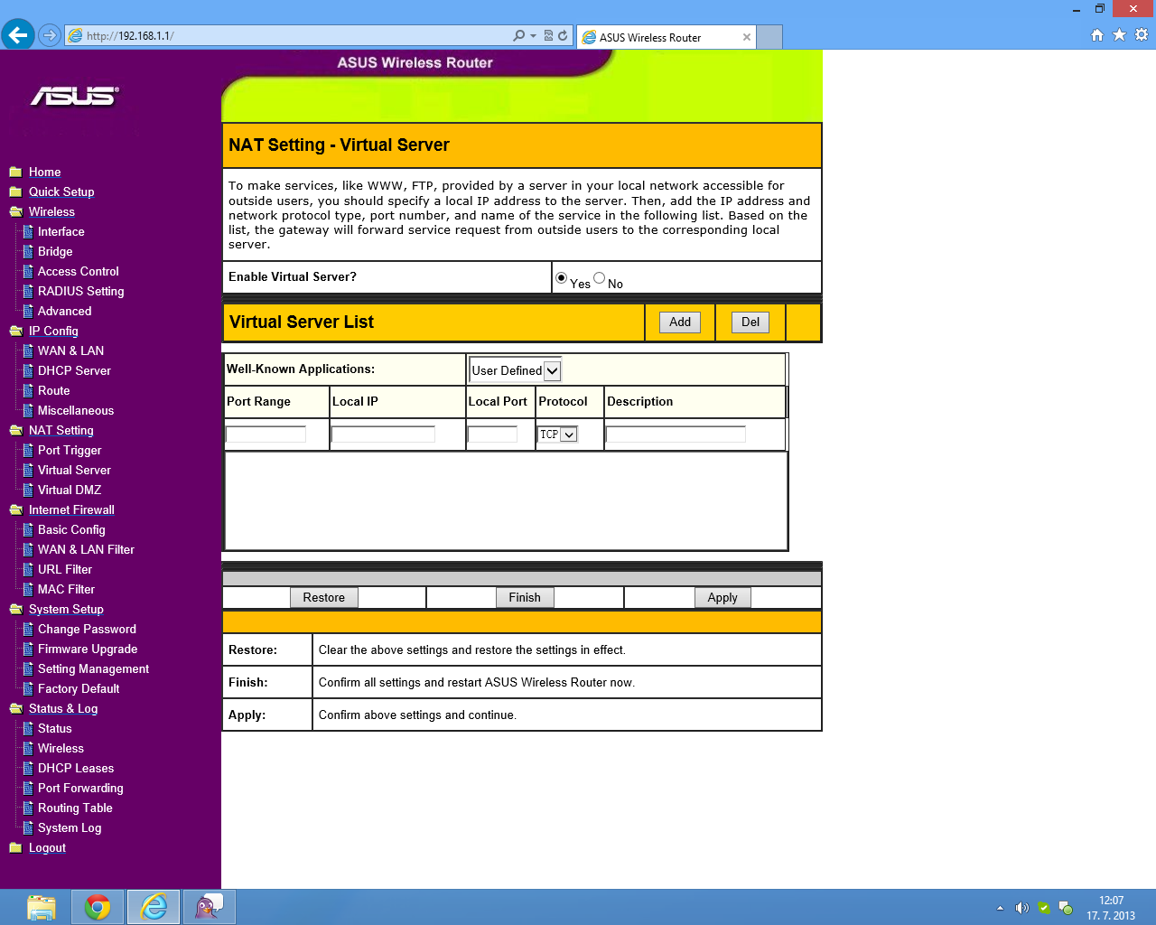Focus the Description input field

676,434
